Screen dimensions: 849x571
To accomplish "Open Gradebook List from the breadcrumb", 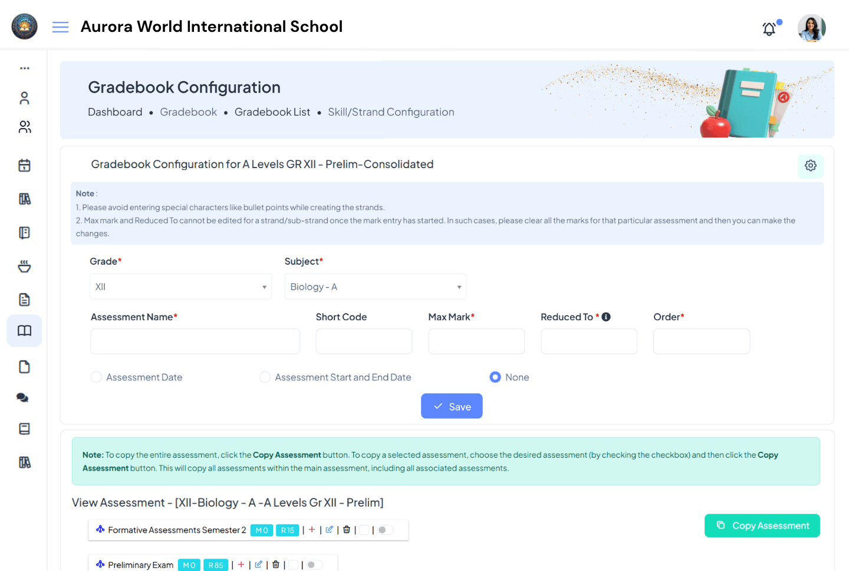I will click(x=272, y=111).
